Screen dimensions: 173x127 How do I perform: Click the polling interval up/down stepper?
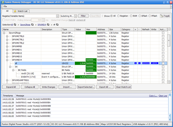(x=44, y=20)
